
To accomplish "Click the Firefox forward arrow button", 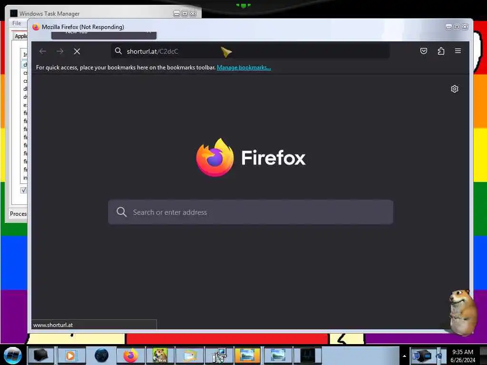I will (60, 51).
